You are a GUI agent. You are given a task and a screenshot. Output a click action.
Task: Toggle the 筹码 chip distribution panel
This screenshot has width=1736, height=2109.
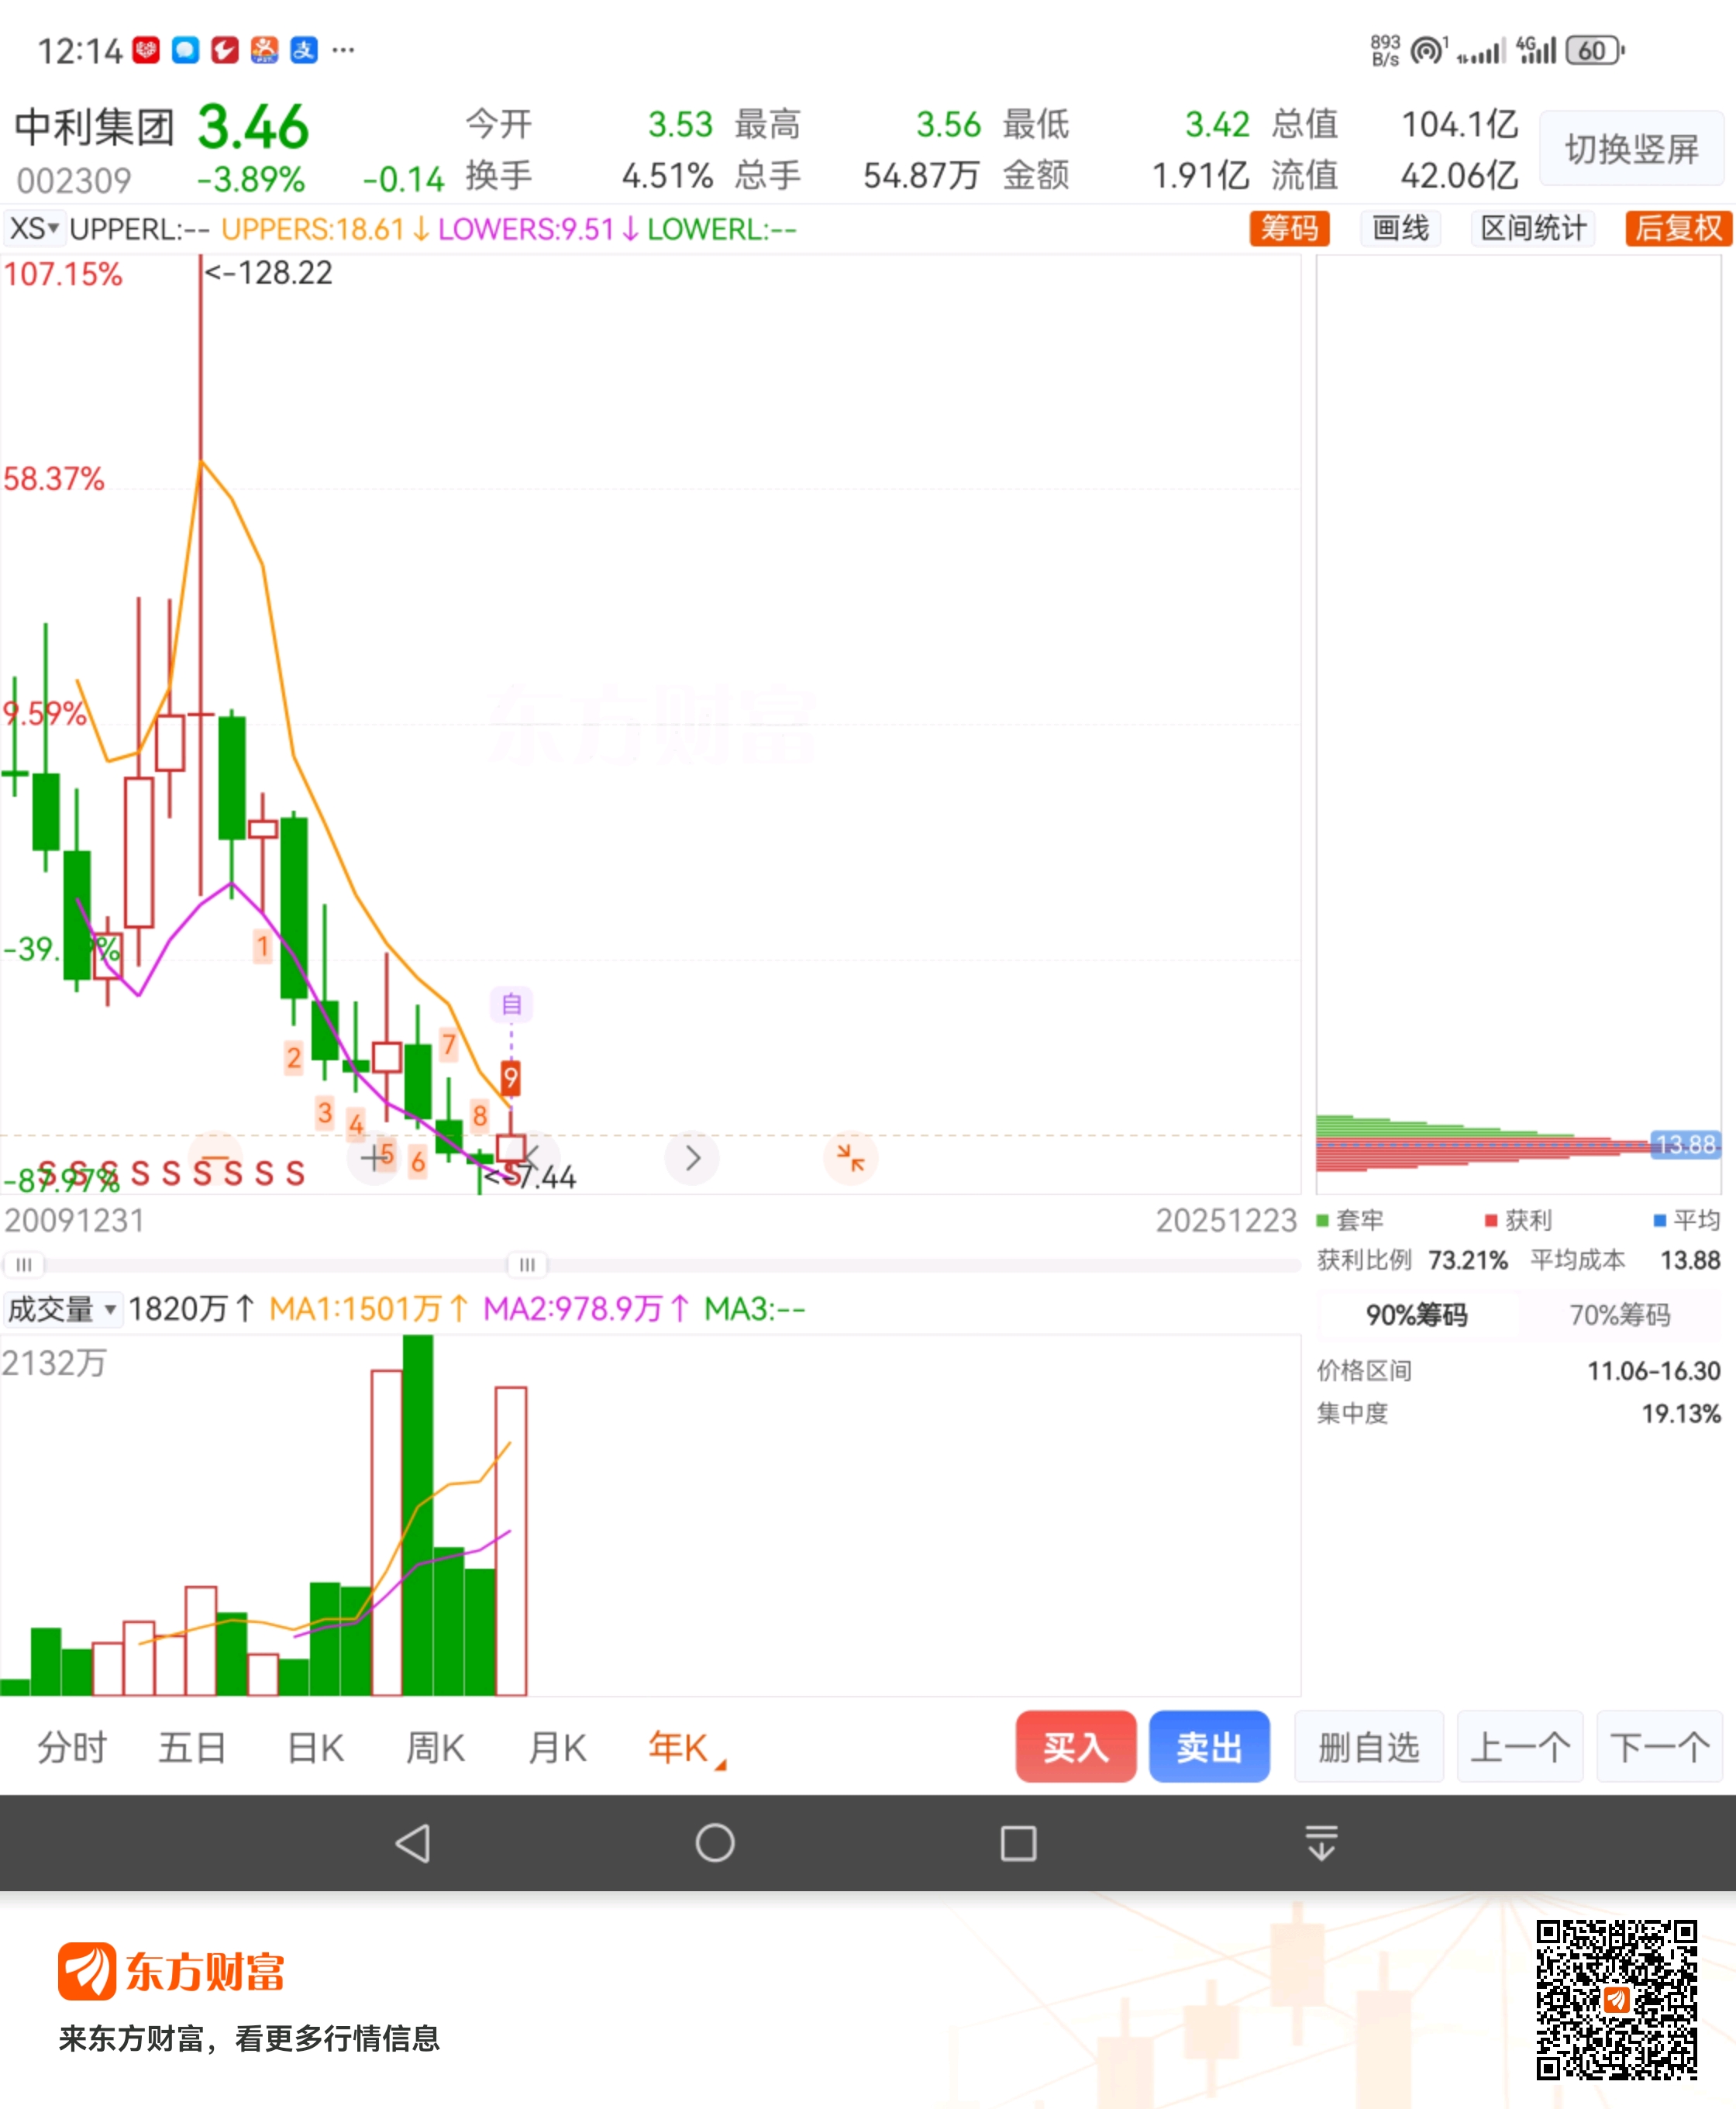[x=1289, y=228]
